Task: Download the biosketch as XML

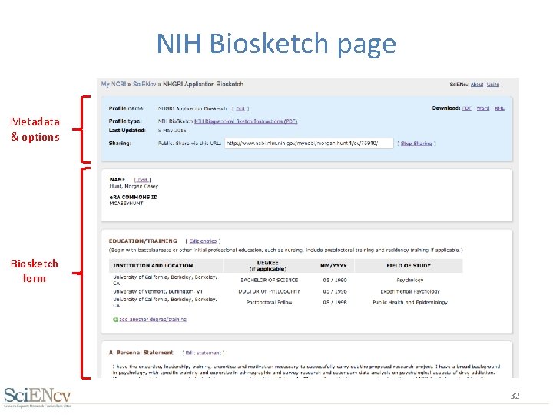Action: click(x=499, y=108)
